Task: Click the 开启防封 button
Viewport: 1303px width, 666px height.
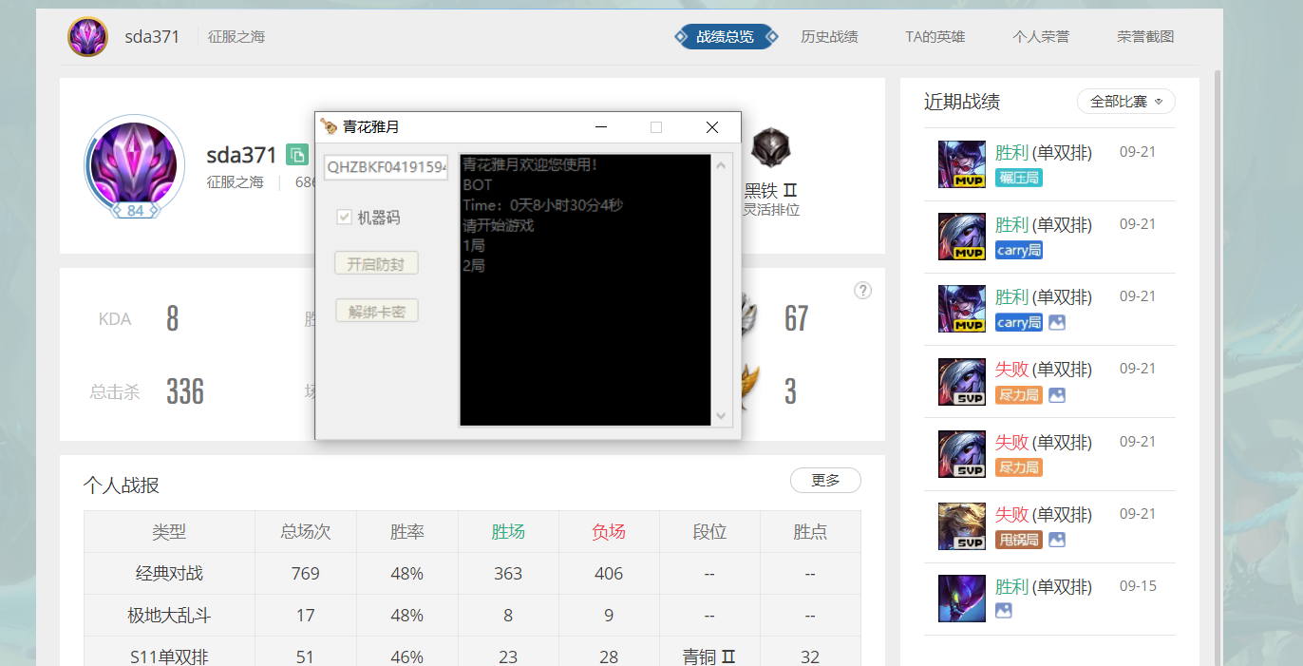Action: [x=376, y=263]
